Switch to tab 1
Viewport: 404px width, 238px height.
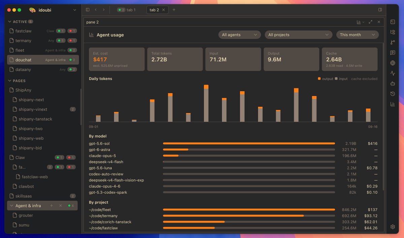[127, 10]
